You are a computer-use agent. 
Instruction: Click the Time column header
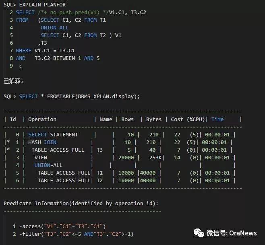pyautogui.click(x=217, y=119)
